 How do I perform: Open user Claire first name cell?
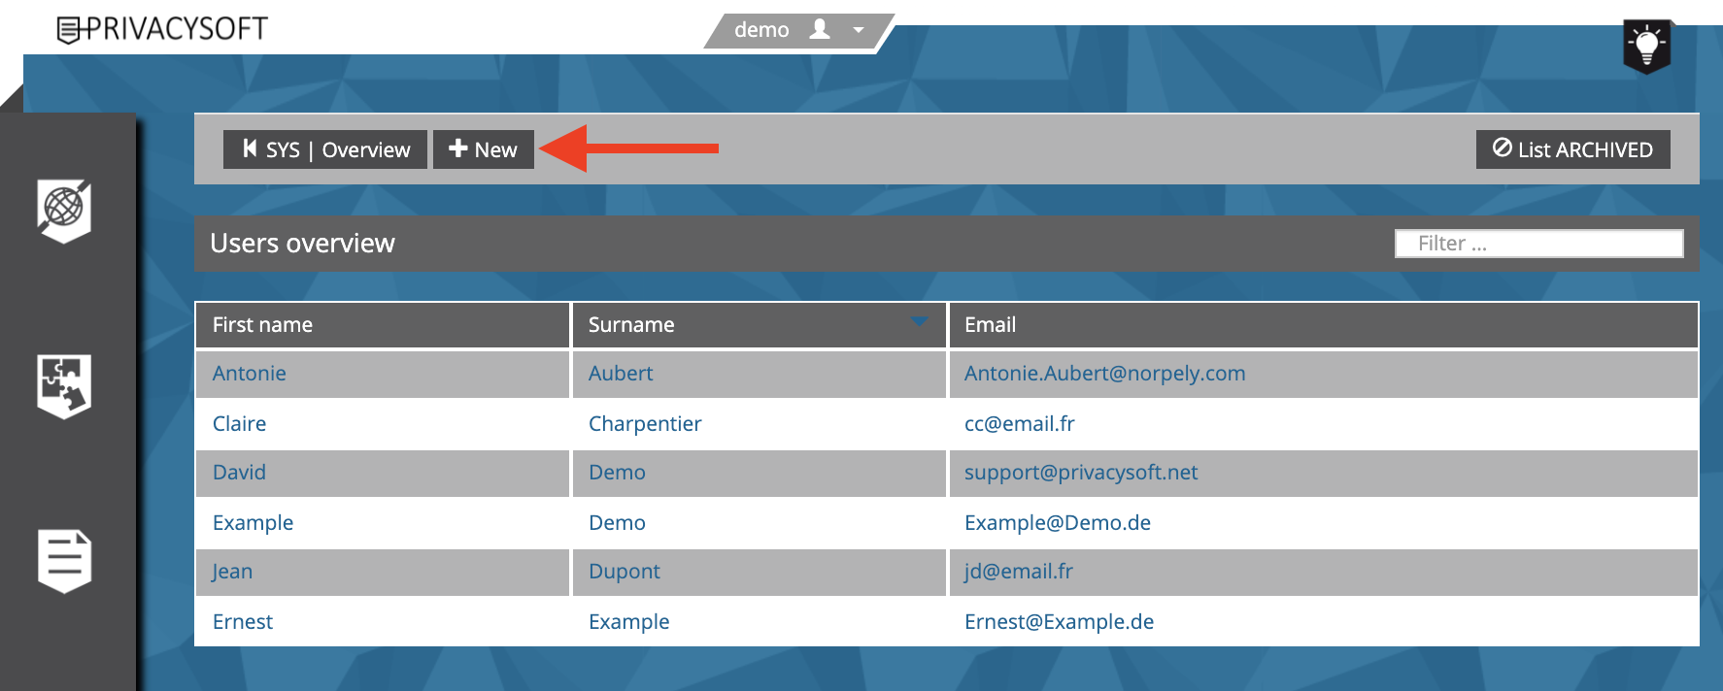(x=382, y=424)
